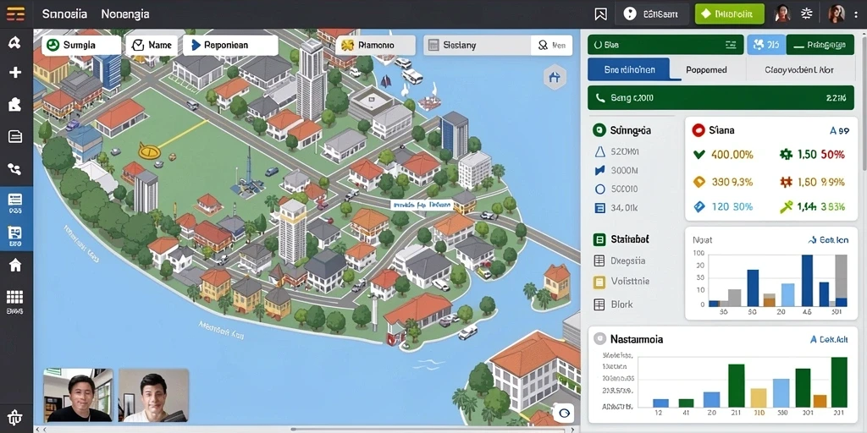This screenshot has width=867, height=433.
Task: Open the document list icon in sidebar
Action: [x=15, y=136]
